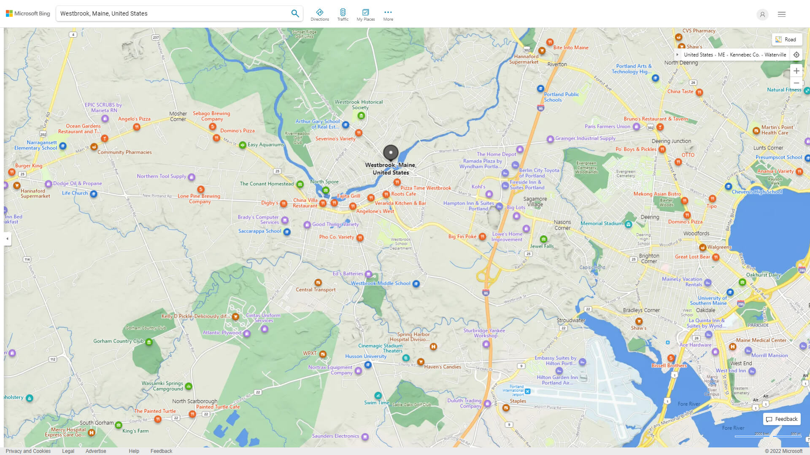Image resolution: width=810 pixels, height=455 pixels.
Task: Open the hamburger menu
Action: pyautogui.click(x=781, y=14)
